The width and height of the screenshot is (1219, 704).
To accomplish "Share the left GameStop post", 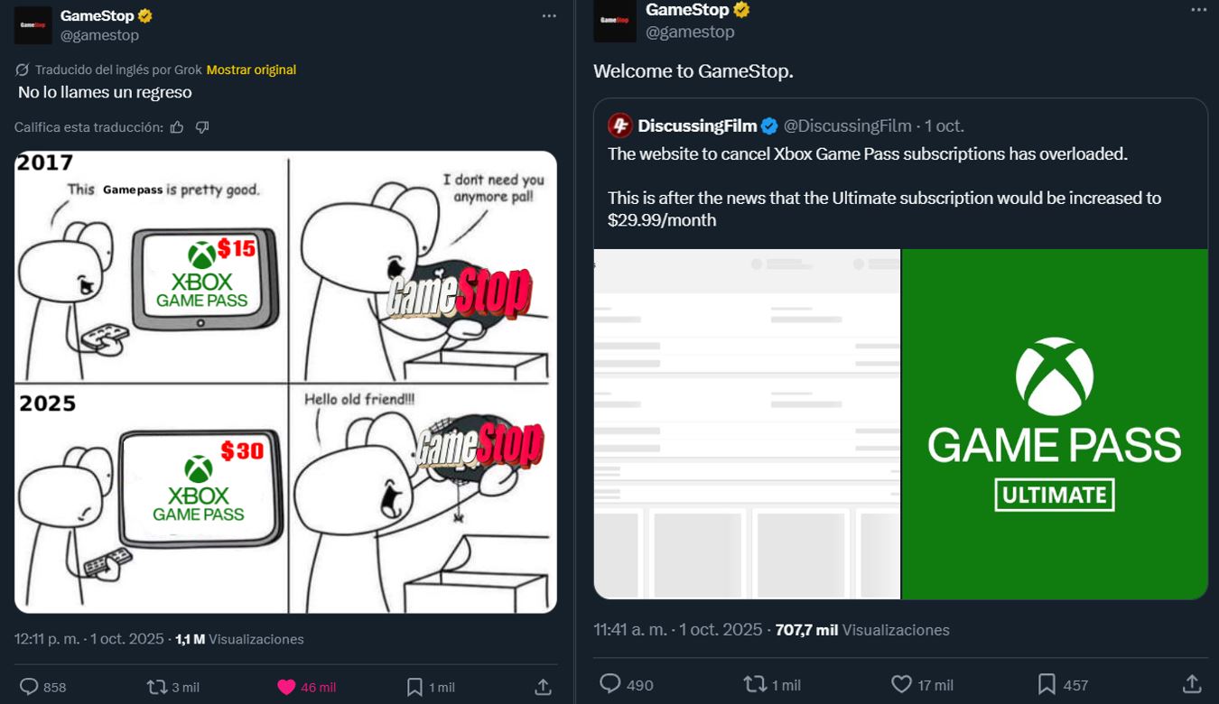I will [543, 687].
